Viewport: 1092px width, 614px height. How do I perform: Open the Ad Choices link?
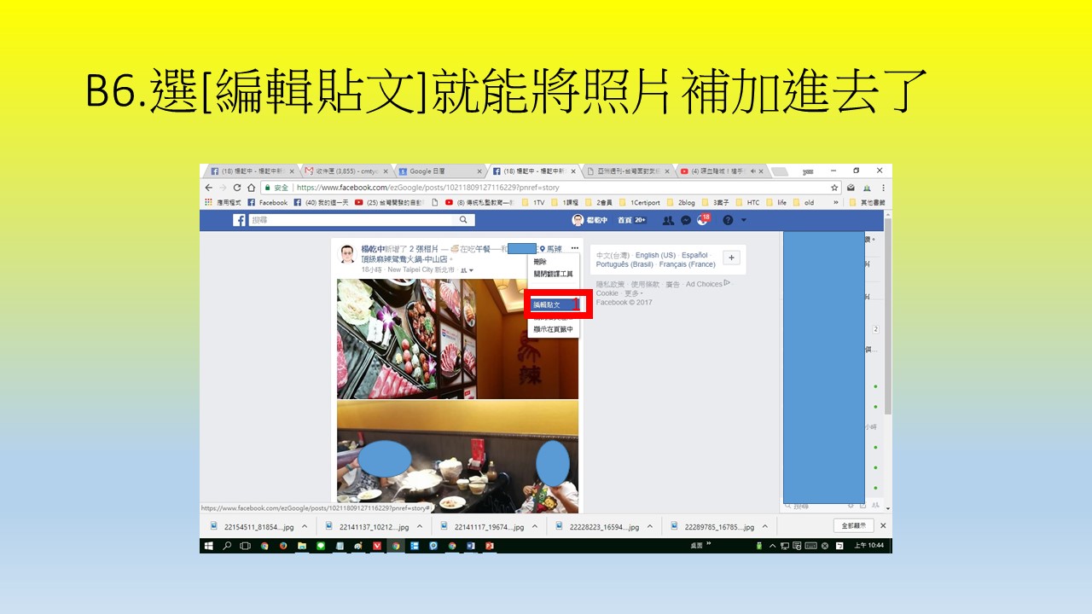(x=707, y=284)
